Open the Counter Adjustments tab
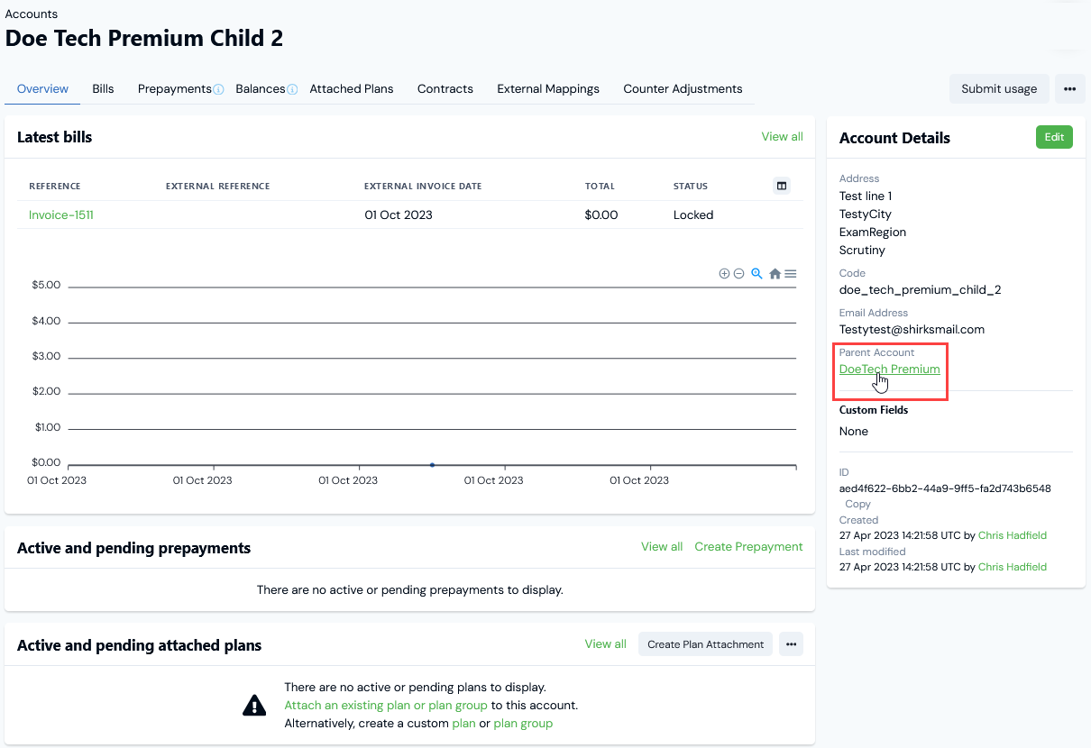 (x=683, y=88)
